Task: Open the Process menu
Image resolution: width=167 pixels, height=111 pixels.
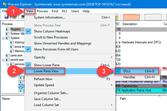Action: [42, 11]
